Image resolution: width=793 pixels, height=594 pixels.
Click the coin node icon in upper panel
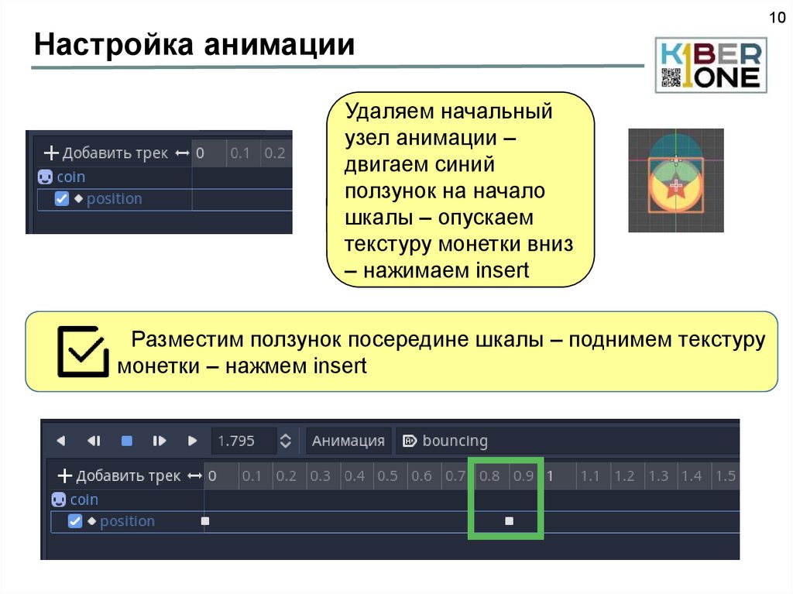pyautogui.click(x=45, y=177)
